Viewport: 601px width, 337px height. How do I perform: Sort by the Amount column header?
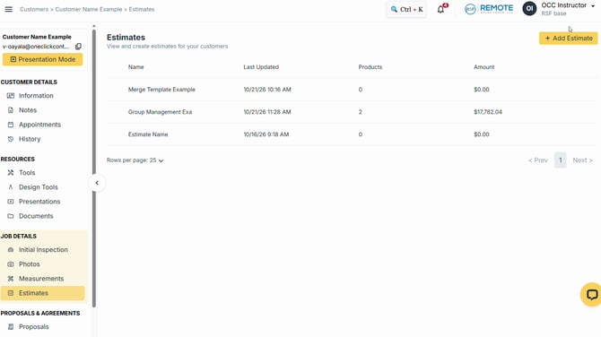coord(484,67)
